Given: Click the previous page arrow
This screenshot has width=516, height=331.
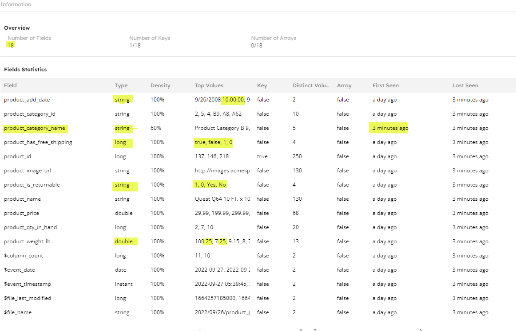Looking at the screenshot, I should [x=200, y=330].
